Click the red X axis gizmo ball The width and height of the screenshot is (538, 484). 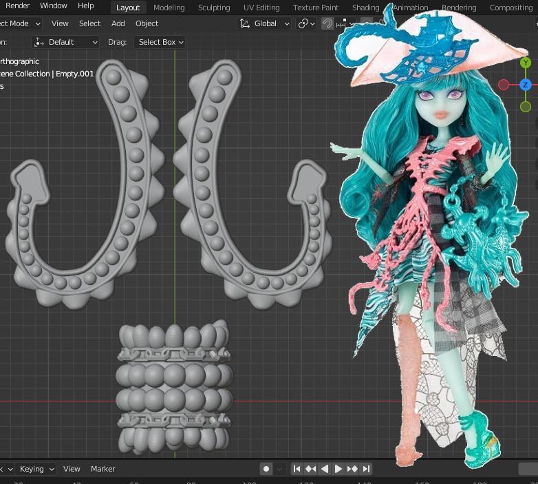pyautogui.click(x=504, y=85)
